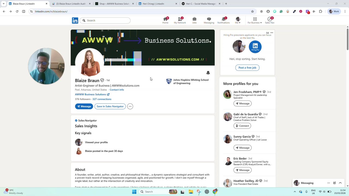Open Messaging from the top navigation
The width and height of the screenshot is (349, 196).
point(209,20)
